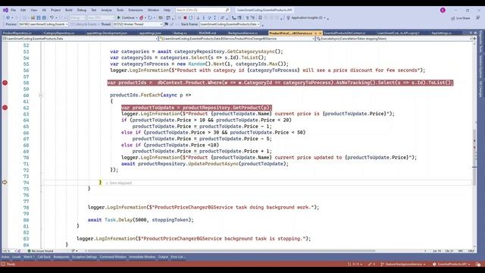Image resolution: width=485 pixels, height=273 pixels.
Task: Open the project navigation dropdown
Action: click(x=80, y=39)
